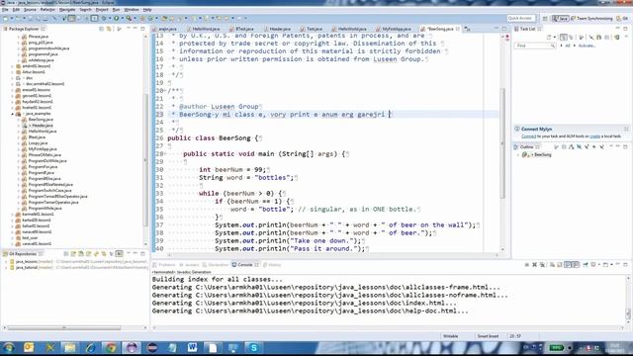Open the Navigate menu
The image size is (633, 356).
[x=67, y=10]
